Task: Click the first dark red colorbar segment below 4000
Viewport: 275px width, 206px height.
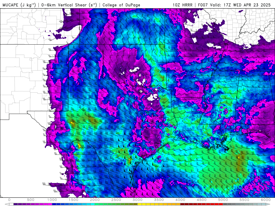Action: pos(183,204)
